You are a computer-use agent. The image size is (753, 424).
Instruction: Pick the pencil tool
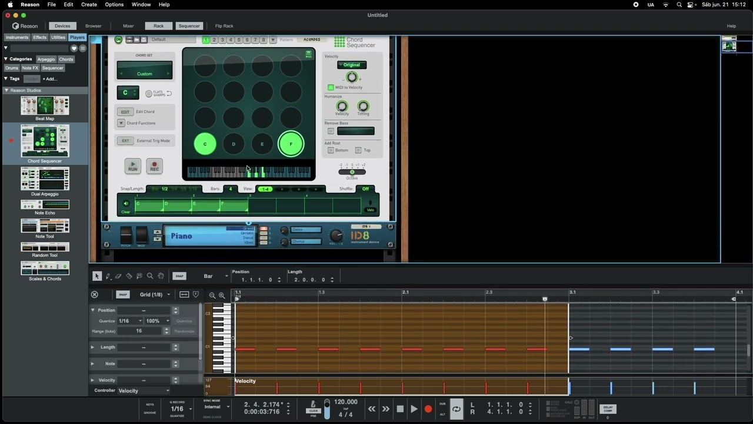[108, 276]
